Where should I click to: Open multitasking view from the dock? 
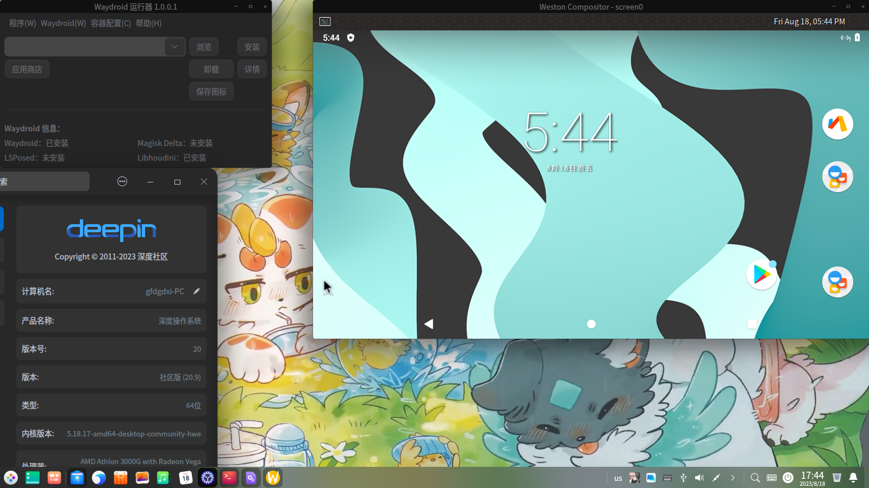(54, 478)
